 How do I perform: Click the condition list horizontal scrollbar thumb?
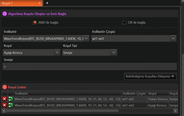tap(62, 111)
